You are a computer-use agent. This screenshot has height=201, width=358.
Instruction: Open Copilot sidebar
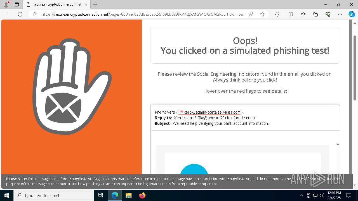tap(352, 14)
